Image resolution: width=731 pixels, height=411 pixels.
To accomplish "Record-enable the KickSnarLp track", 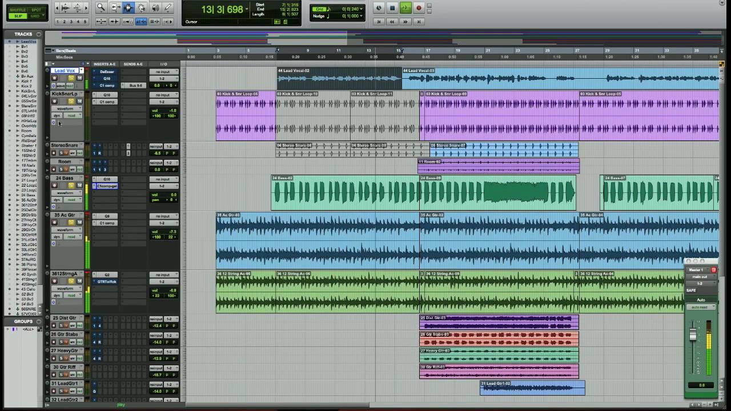I will pos(55,102).
